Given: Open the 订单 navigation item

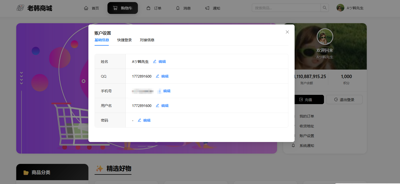Looking at the screenshot, I should coord(154,8).
